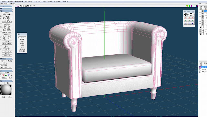Open the パネル(P) menu
Viewport: 207px width, 117px height.
pyautogui.click(x=57, y=1)
